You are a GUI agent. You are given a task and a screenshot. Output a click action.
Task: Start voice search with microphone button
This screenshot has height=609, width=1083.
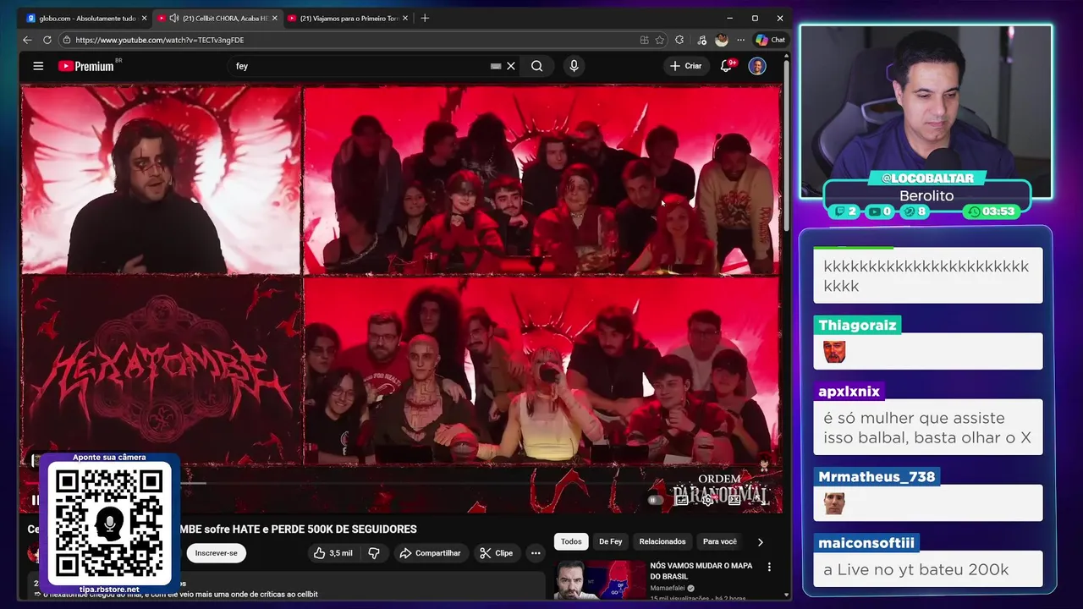click(574, 66)
